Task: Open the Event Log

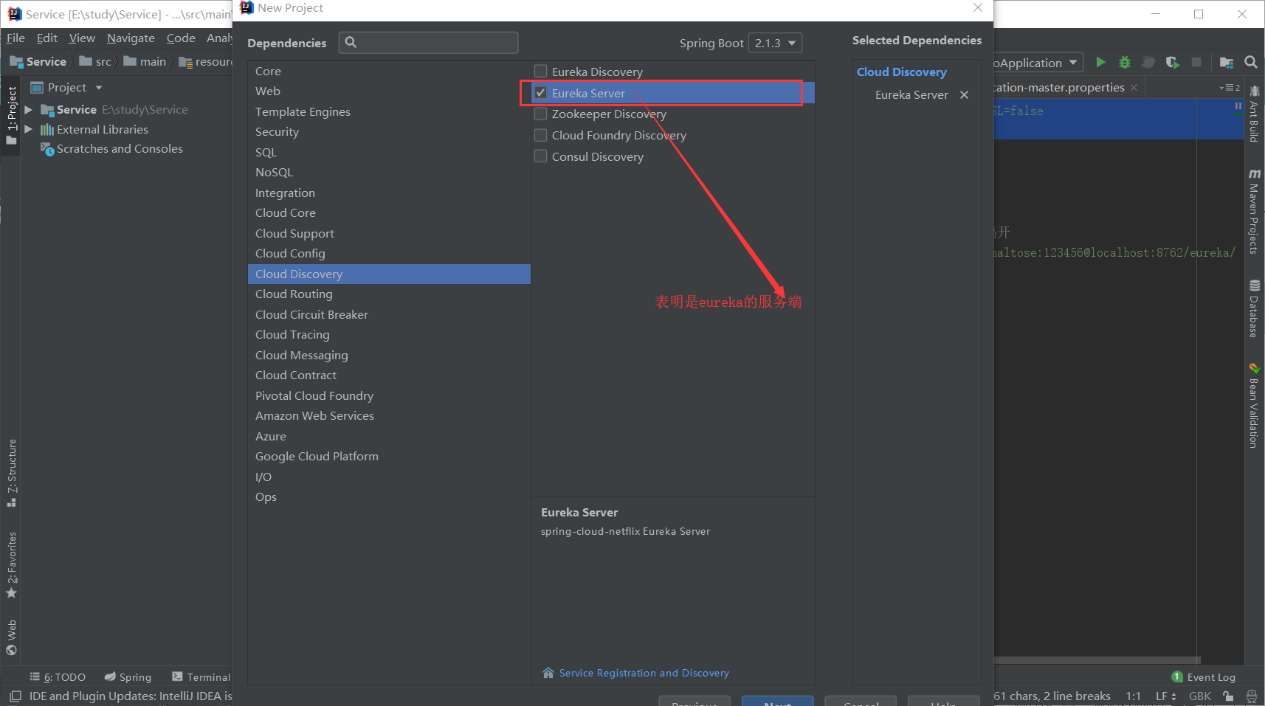Action: [1203, 677]
